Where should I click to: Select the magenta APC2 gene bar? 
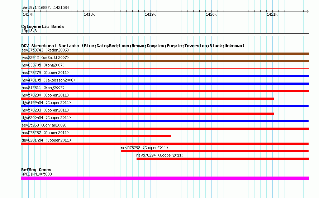pyautogui.click(x=165, y=178)
